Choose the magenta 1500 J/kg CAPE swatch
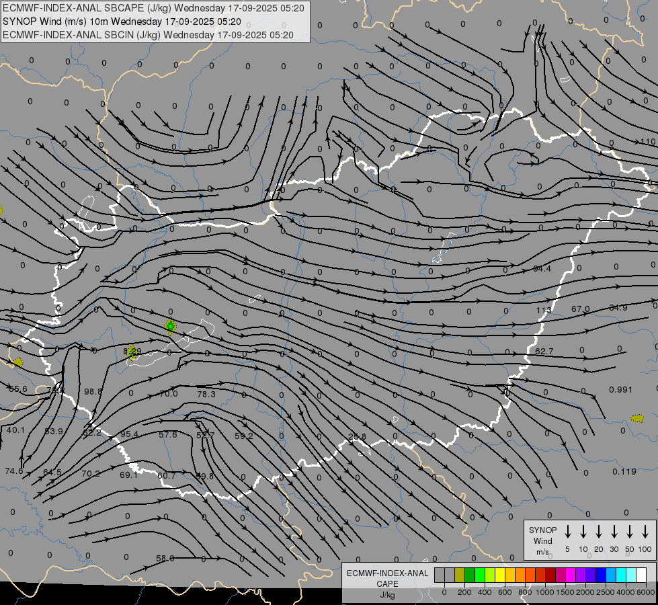The width and height of the screenshot is (658, 605). [571, 575]
